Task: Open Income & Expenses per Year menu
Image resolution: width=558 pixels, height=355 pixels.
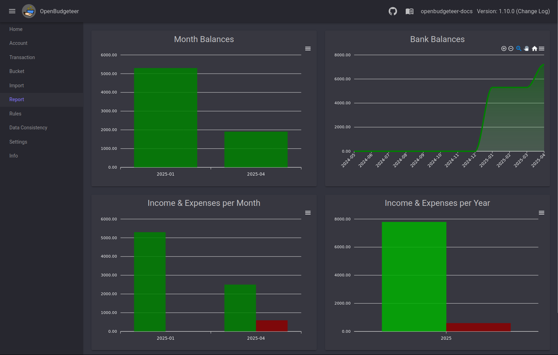Action: pyautogui.click(x=542, y=213)
